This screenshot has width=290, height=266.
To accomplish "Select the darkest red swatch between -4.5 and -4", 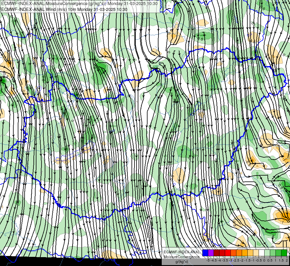I will point(217,253).
